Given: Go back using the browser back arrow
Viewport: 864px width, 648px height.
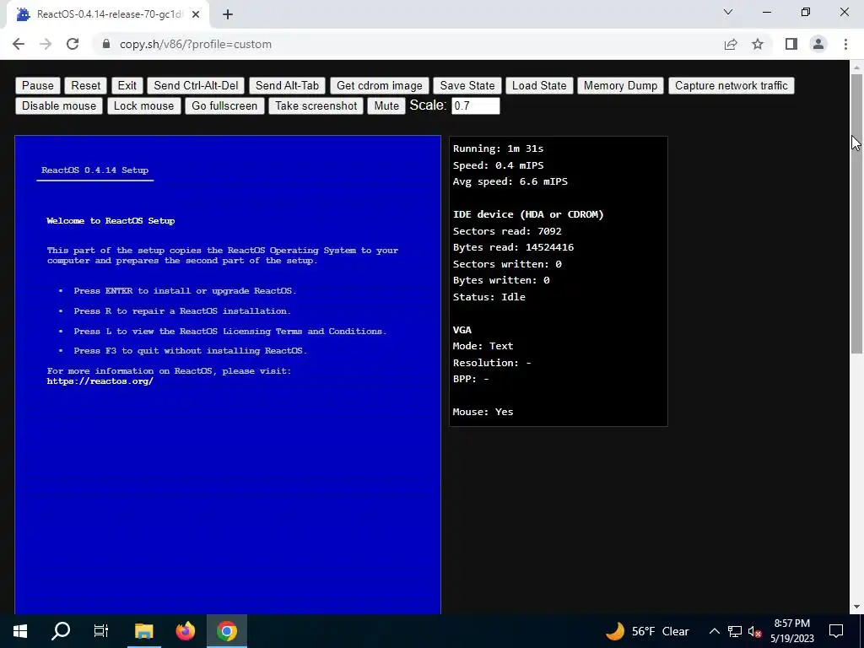Looking at the screenshot, I should pyautogui.click(x=19, y=44).
